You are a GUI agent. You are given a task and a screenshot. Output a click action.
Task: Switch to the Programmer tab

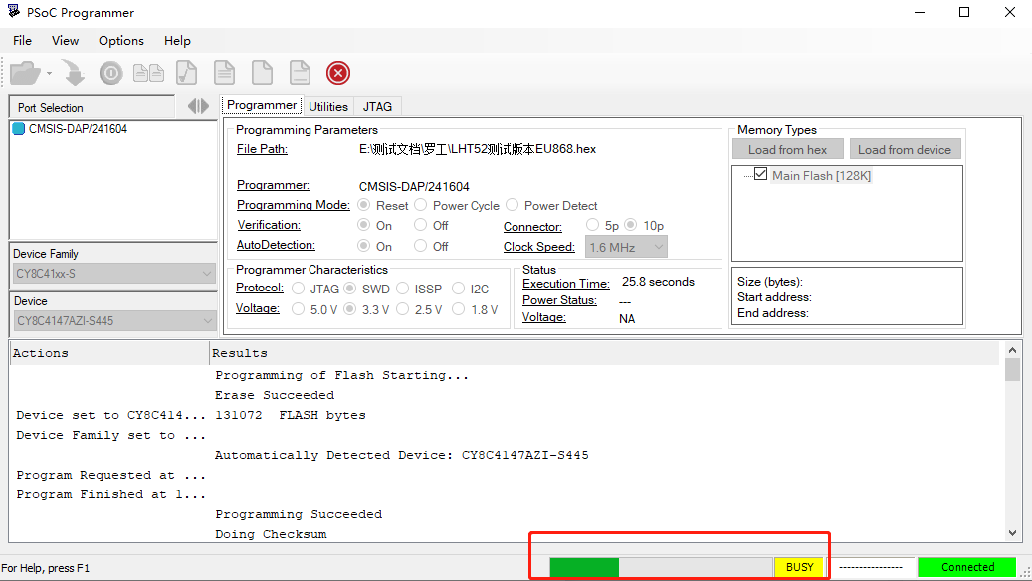pyautogui.click(x=262, y=105)
